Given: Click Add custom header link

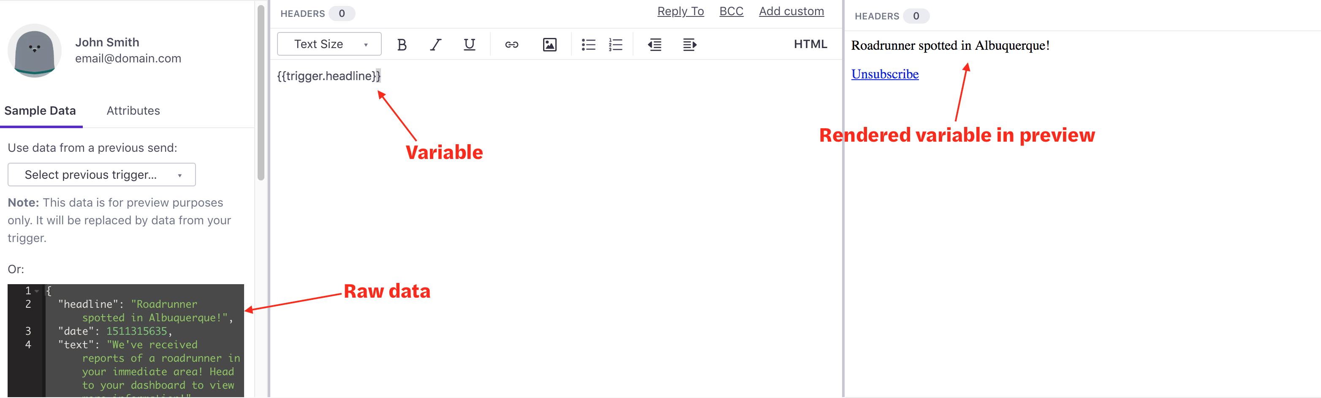Looking at the screenshot, I should pos(791,11).
